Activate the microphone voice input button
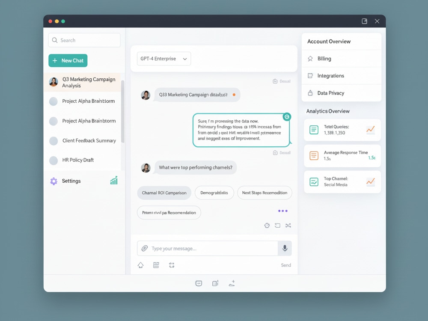The height and width of the screenshot is (321, 428). [x=285, y=248]
